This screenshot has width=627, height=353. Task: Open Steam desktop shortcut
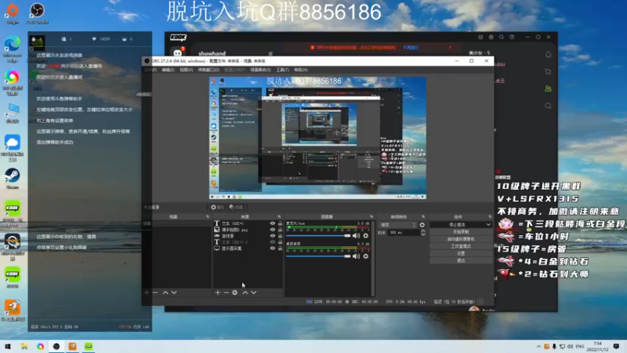tap(13, 179)
